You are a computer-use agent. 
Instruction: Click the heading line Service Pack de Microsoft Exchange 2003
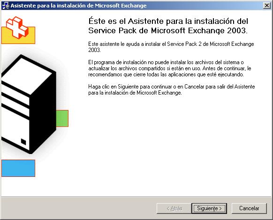tap(168, 30)
